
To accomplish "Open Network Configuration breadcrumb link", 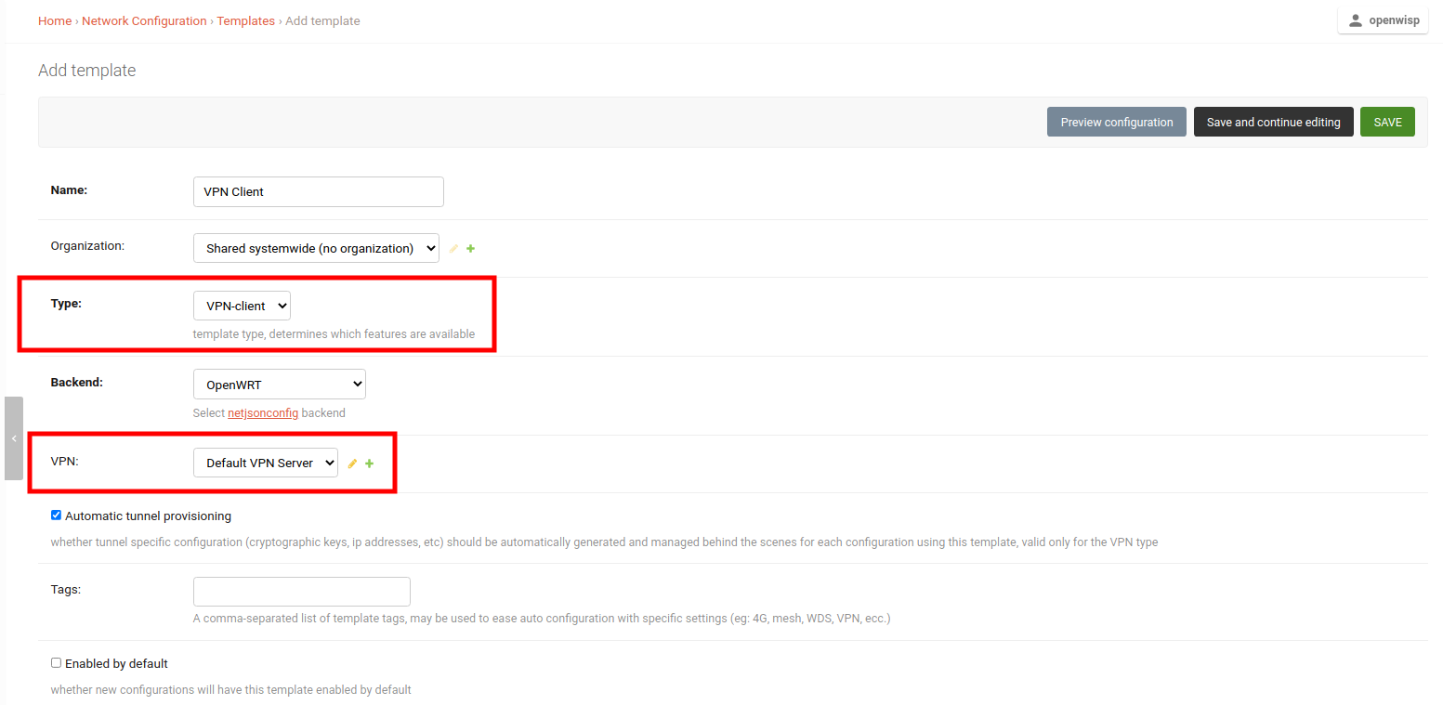I will 144,20.
